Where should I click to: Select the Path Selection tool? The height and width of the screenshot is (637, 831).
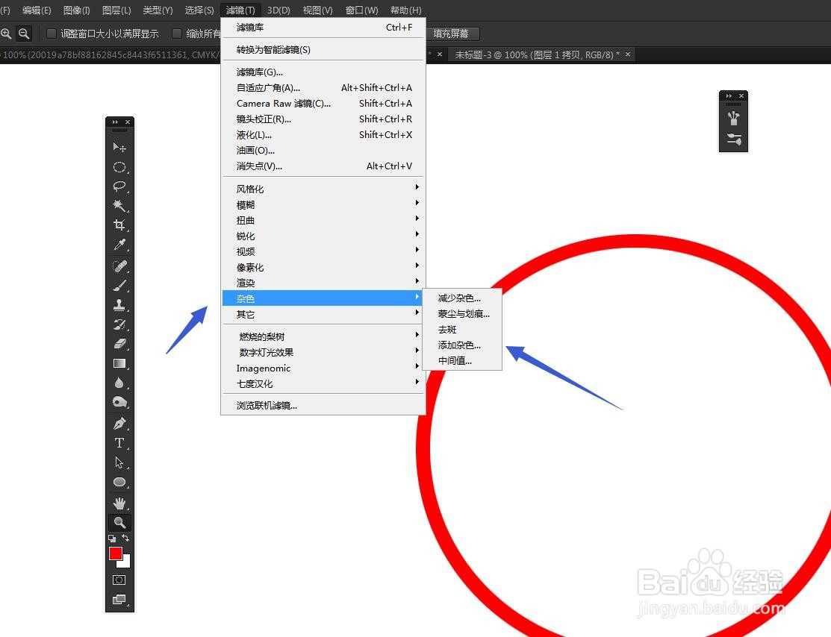[119, 462]
